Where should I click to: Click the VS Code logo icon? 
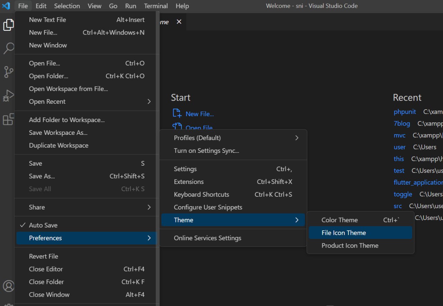[x=6, y=6]
